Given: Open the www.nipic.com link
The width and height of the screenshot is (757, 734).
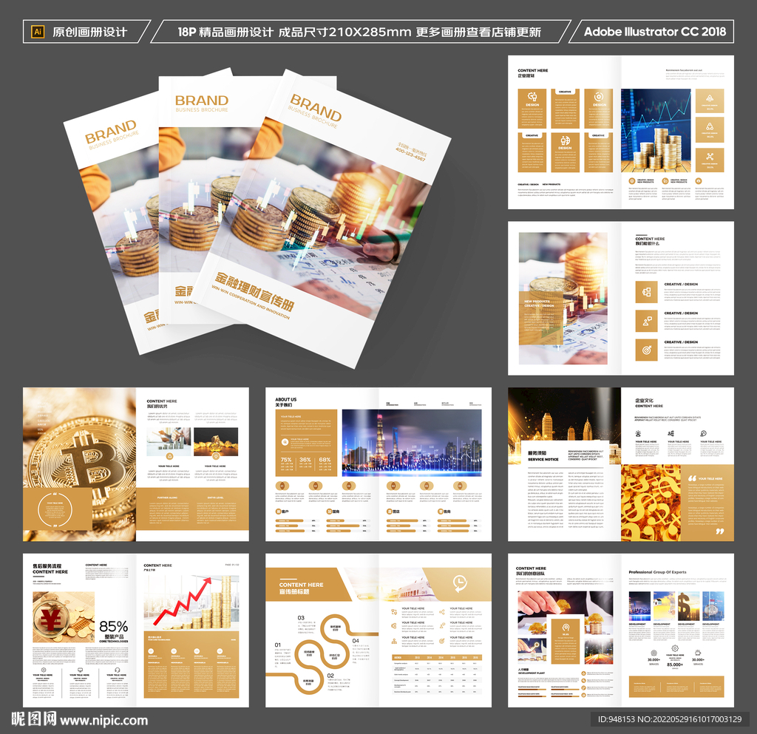Looking at the screenshot, I should tap(103, 721).
